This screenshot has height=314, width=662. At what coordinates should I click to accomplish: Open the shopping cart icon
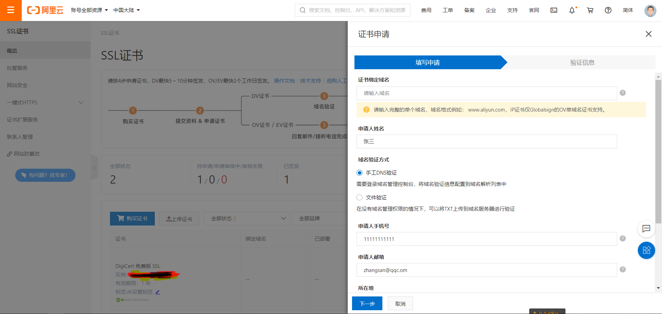click(x=590, y=10)
